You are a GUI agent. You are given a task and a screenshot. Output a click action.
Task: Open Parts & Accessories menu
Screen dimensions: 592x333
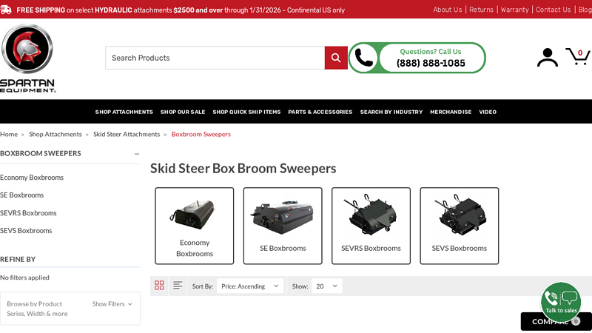[320, 112]
